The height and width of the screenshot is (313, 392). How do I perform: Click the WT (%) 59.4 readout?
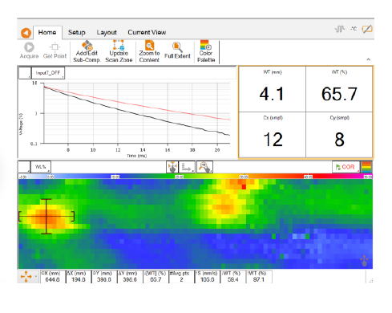pyautogui.click(x=232, y=276)
